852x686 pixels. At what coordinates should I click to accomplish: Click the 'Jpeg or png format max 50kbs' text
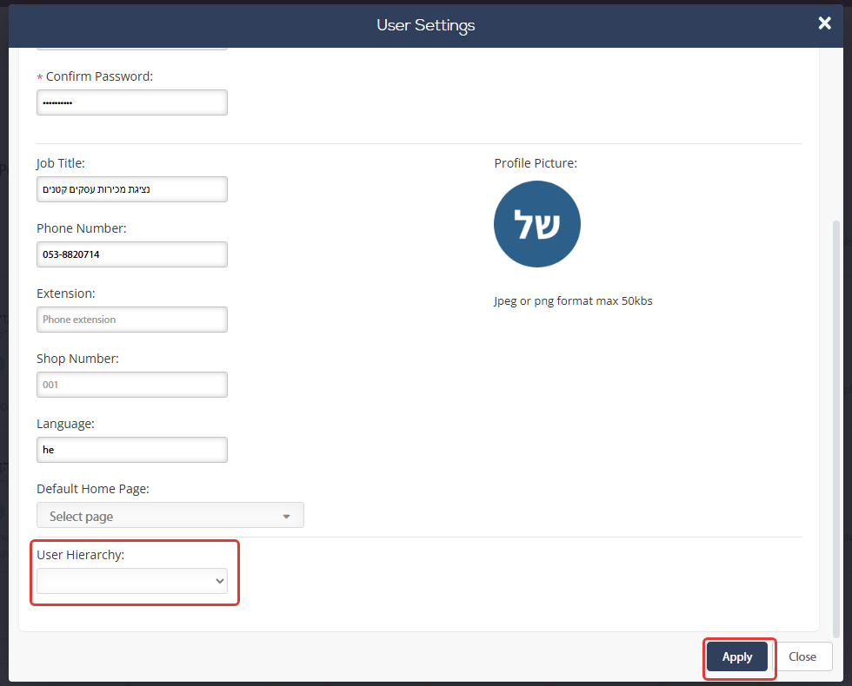(573, 300)
